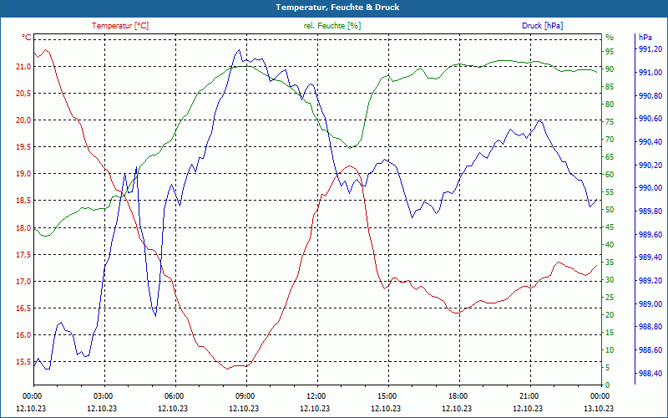Click the 19,0 temperature axis value
Screen dimensions: 668x418
[24, 174]
